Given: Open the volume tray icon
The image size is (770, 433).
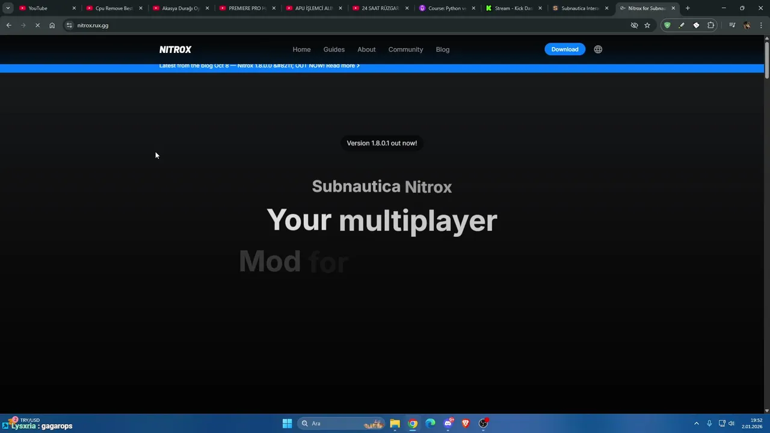Looking at the screenshot, I should point(731,423).
